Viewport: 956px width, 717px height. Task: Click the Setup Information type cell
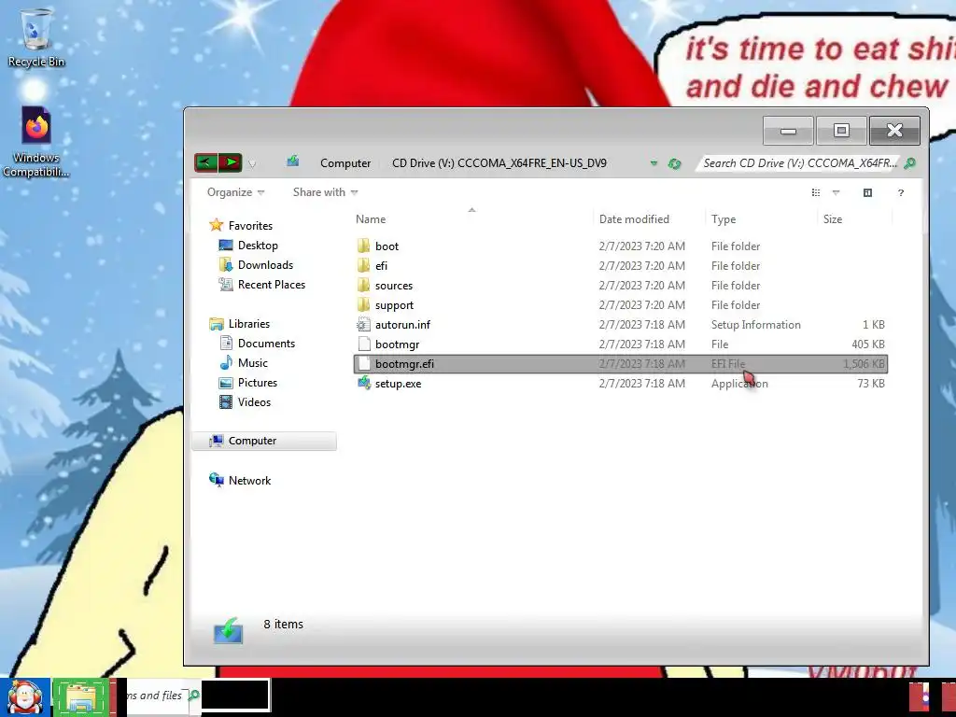tap(755, 324)
